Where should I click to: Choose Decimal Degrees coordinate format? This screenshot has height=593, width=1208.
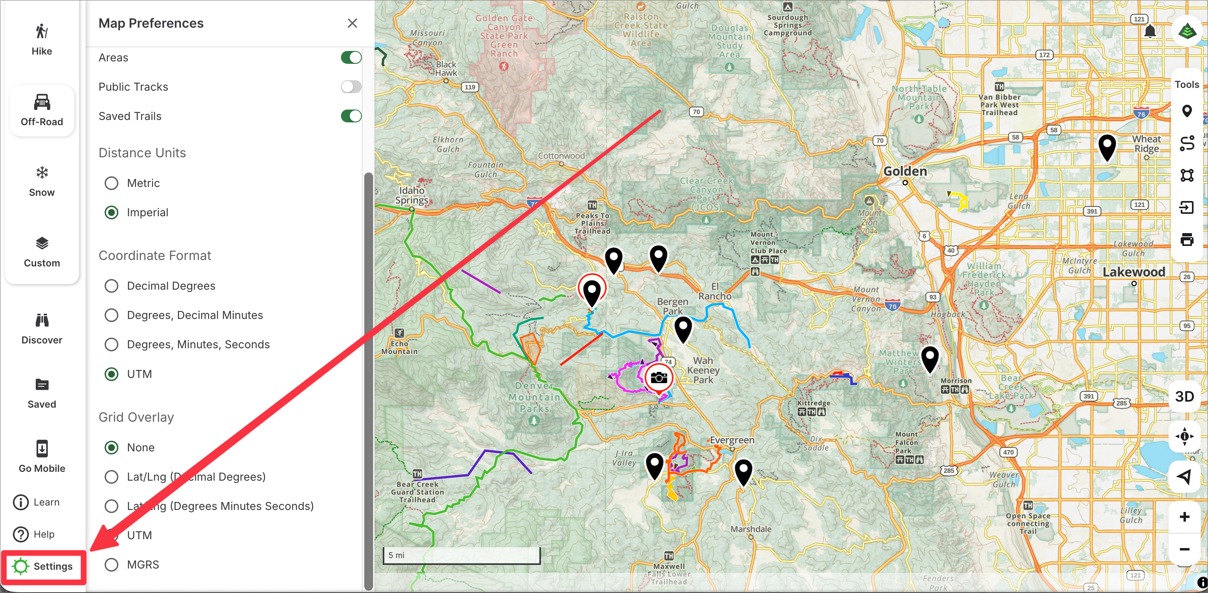(112, 286)
